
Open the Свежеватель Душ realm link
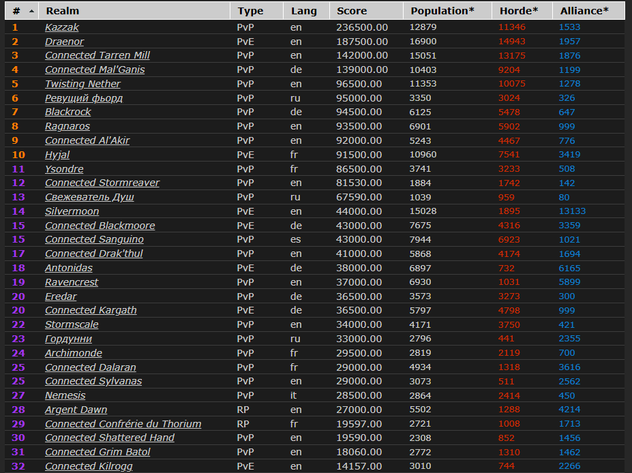(89, 198)
